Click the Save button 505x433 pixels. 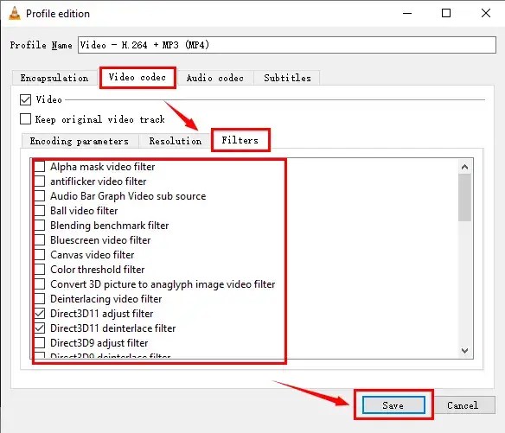[x=393, y=405]
